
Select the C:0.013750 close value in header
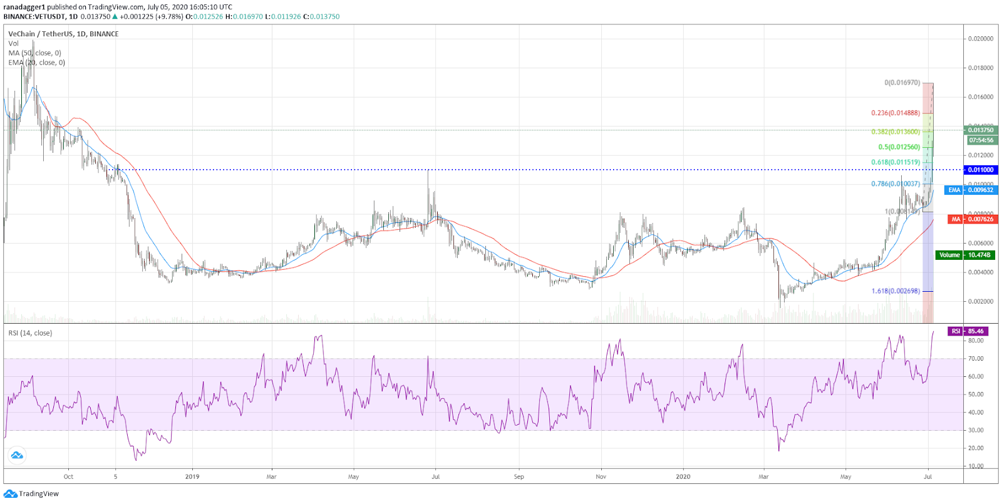[321, 17]
